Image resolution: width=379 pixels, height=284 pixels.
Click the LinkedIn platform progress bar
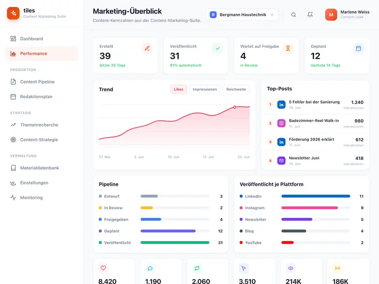(316, 196)
